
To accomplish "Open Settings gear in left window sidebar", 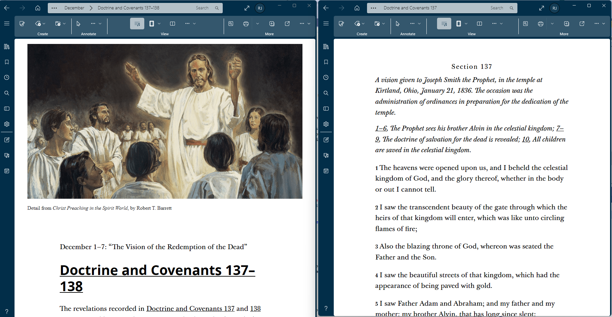I will (7, 124).
